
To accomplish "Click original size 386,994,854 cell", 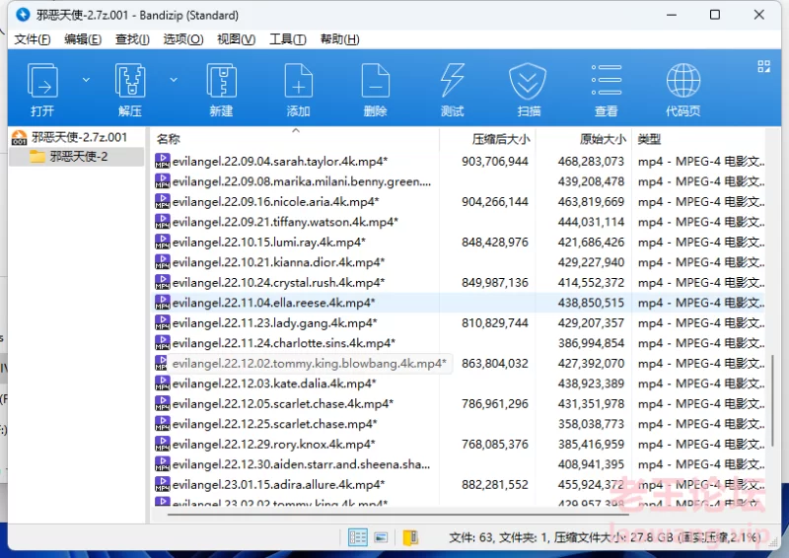I will [591, 343].
